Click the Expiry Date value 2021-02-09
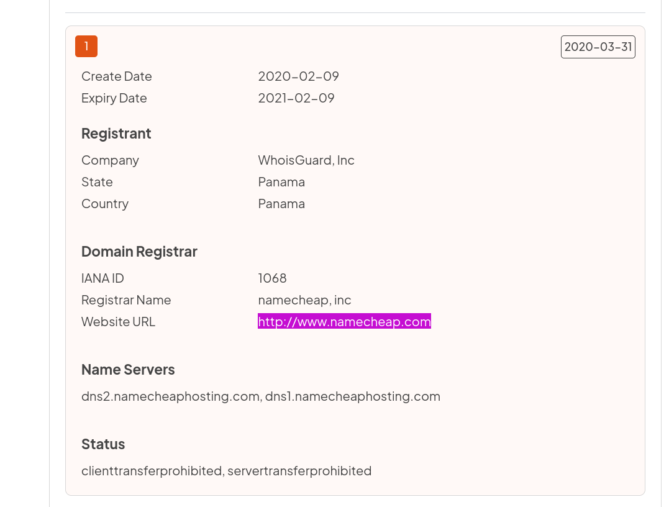669x507 pixels. [x=296, y=98]
